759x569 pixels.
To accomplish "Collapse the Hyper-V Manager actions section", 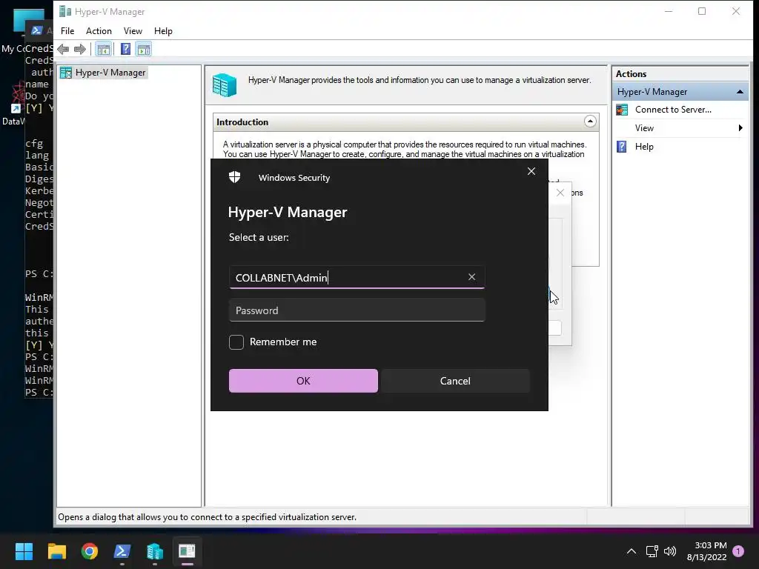I will click(x=740, y=92).
